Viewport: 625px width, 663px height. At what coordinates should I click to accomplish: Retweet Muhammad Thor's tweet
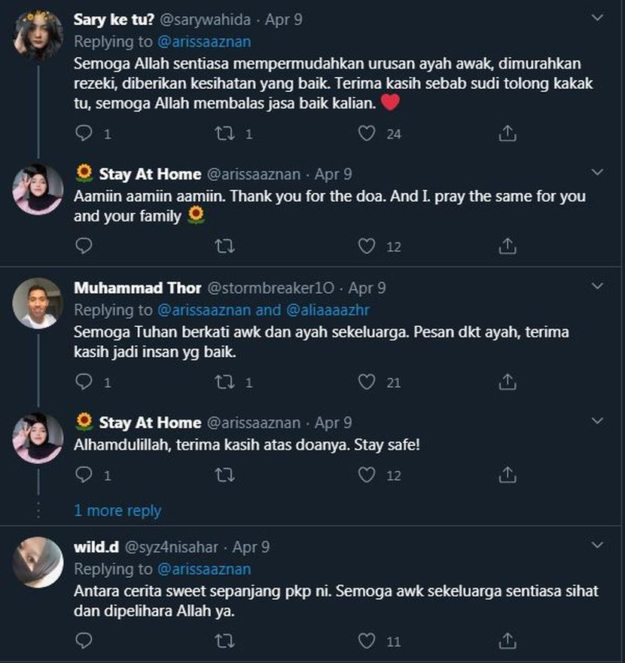point(224,382)
